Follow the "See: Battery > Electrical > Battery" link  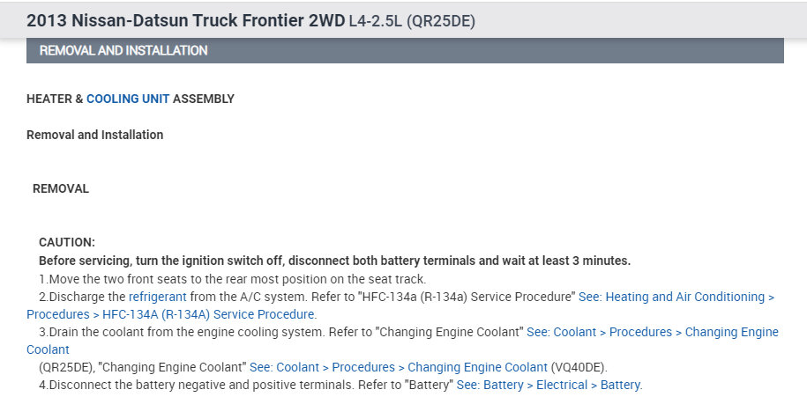pos(549,385)
